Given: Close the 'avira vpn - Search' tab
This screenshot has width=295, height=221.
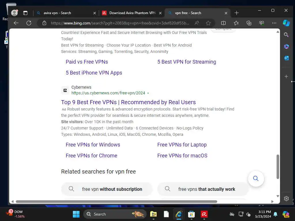Looking at the screenshot, I should [94, 13].
